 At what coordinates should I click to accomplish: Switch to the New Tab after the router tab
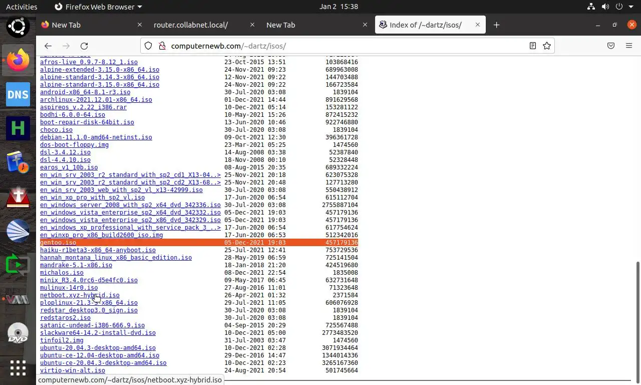tap(316, 25)
